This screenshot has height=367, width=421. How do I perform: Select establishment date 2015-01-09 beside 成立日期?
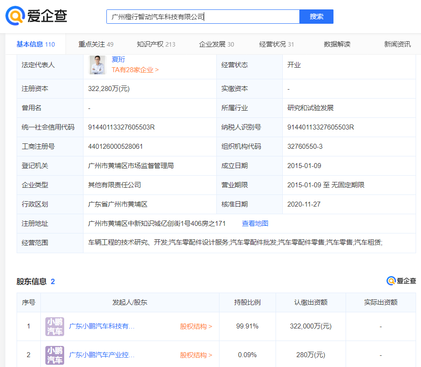pyautogui.click(x=304, y=166)
